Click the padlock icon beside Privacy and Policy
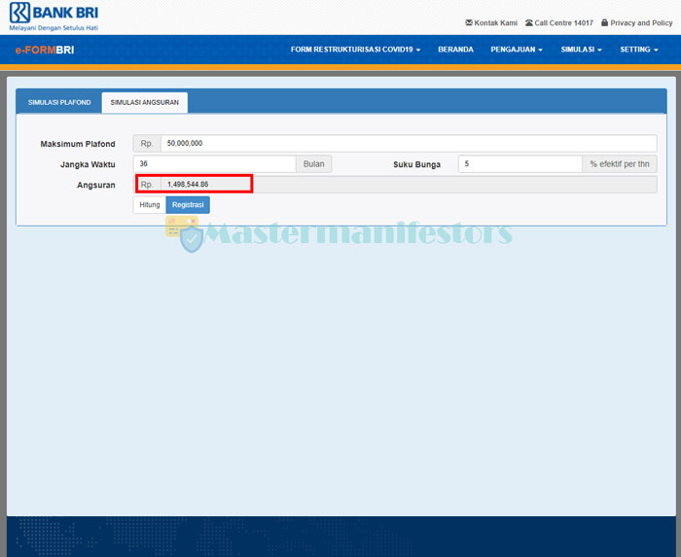This screenshot has width=681, height=557. coord(604,22)
